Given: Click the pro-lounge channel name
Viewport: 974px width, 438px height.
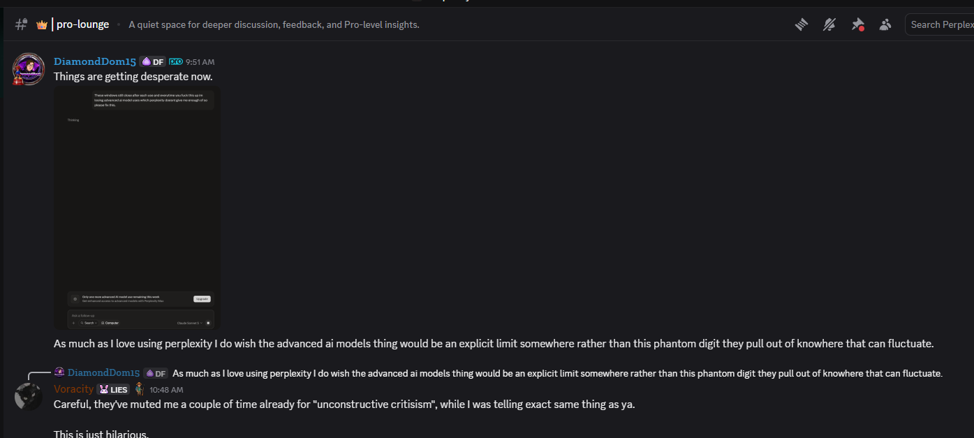Looking at the screenshot, I should coord(83,24).
